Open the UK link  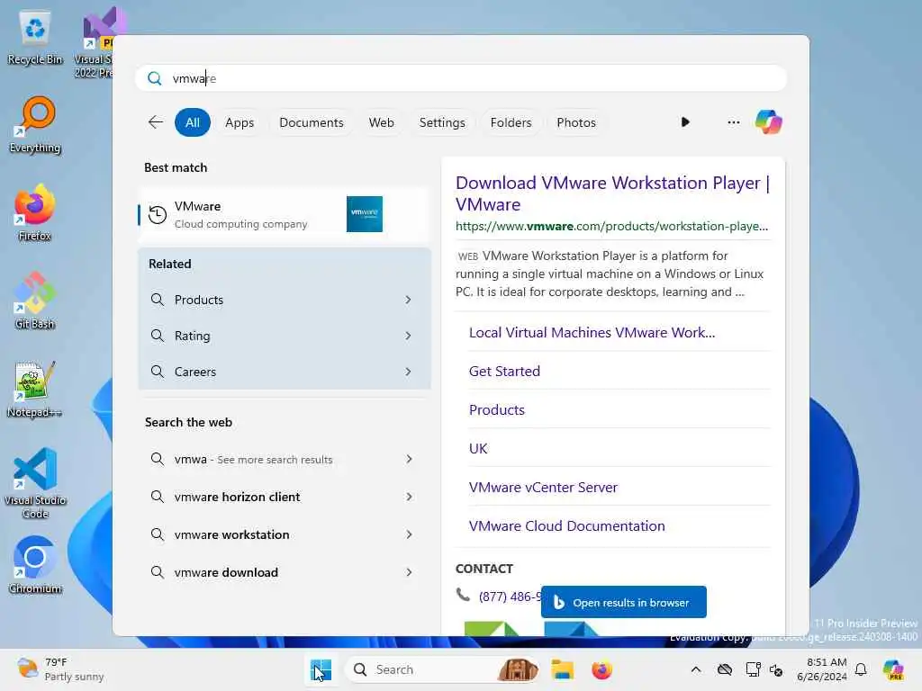click(477, 448)
